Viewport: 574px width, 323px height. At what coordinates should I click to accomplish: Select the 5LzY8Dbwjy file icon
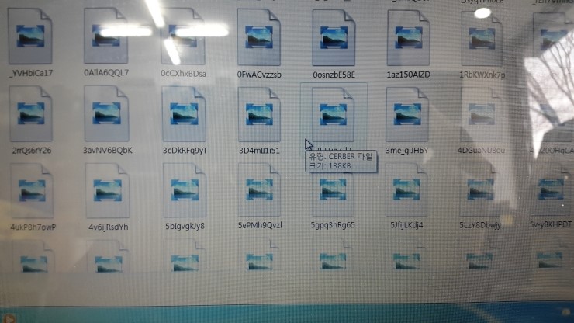(480, 190)
